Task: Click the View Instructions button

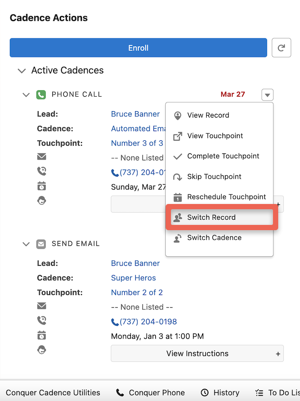Action: [197, 353]
